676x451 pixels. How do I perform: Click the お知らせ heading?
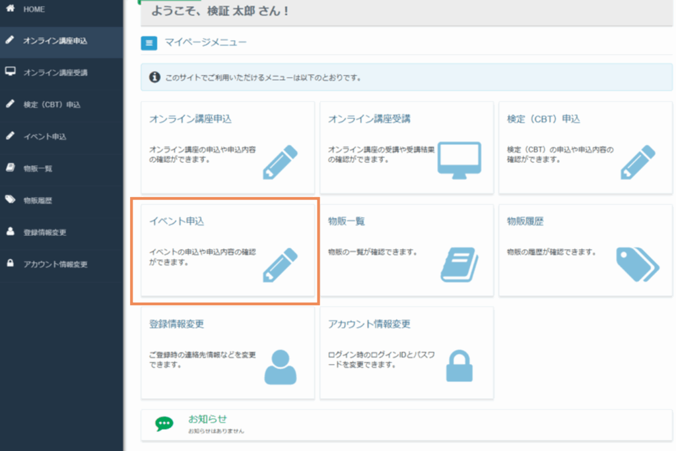point(207,419)
